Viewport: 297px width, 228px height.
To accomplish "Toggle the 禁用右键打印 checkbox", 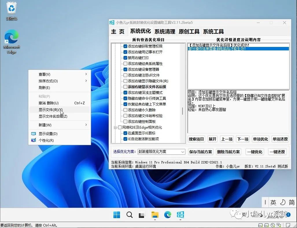I will tap(125, 58).
